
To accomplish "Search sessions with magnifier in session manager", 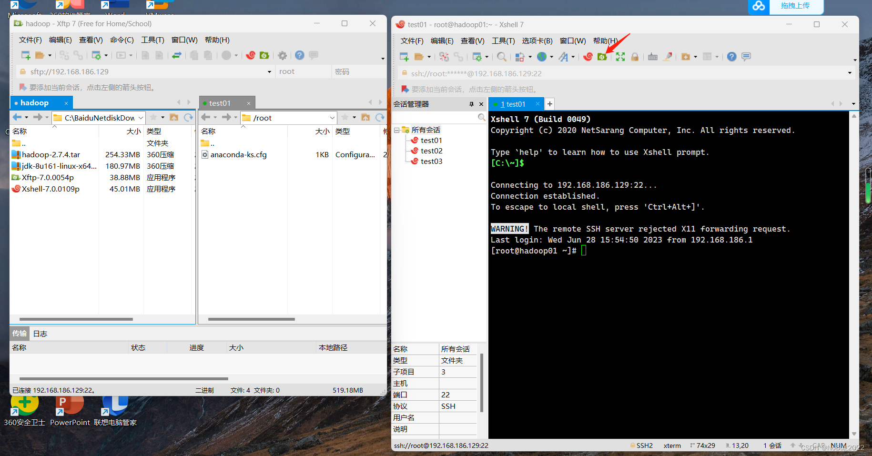I will pos(481,117).
